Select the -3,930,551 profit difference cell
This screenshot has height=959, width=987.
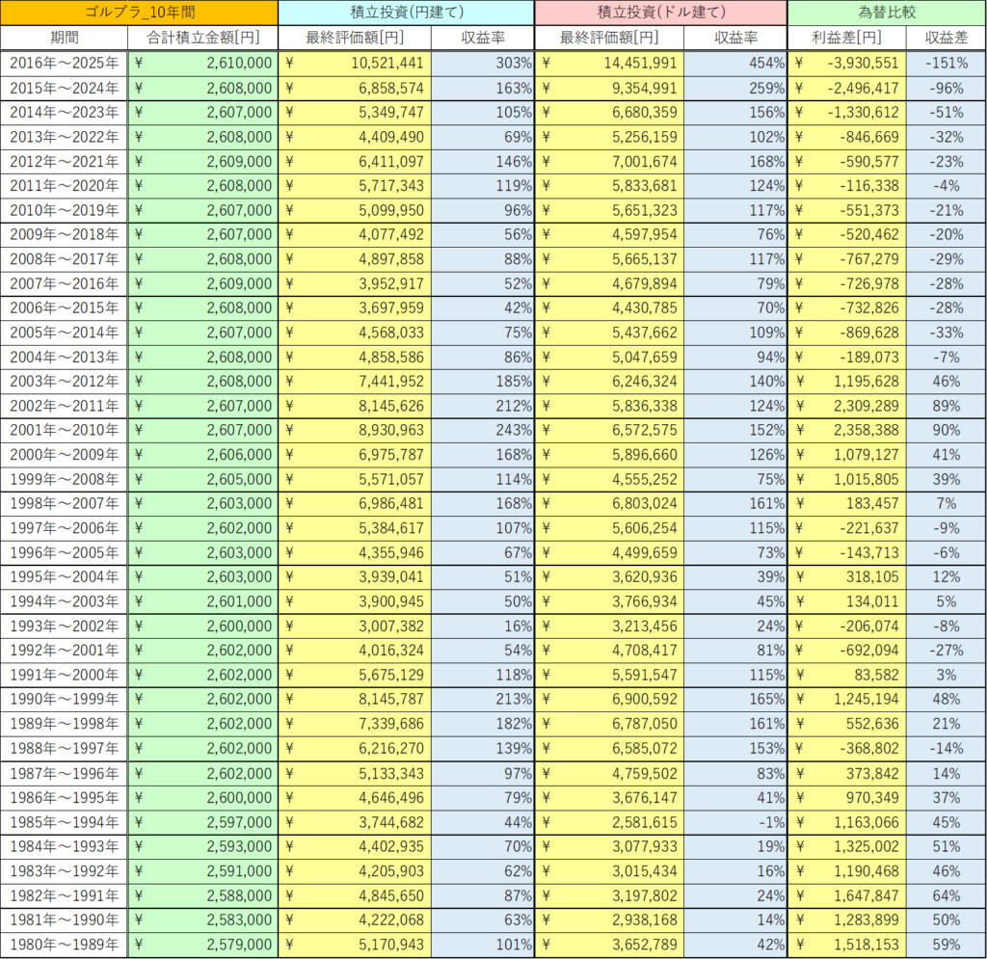847,63
